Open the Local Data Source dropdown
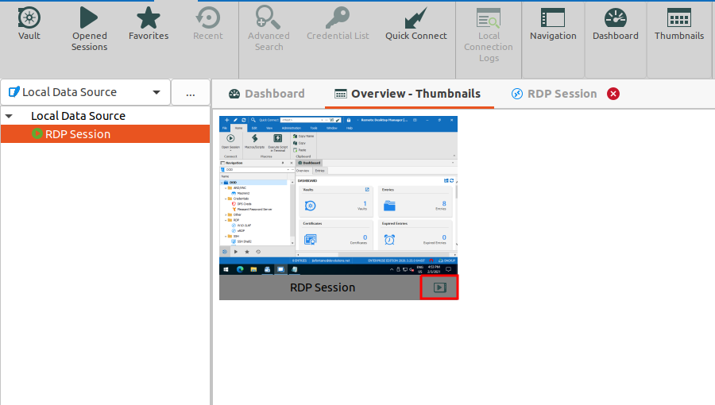This screenshot has height=405, width=715. [85, 92]
